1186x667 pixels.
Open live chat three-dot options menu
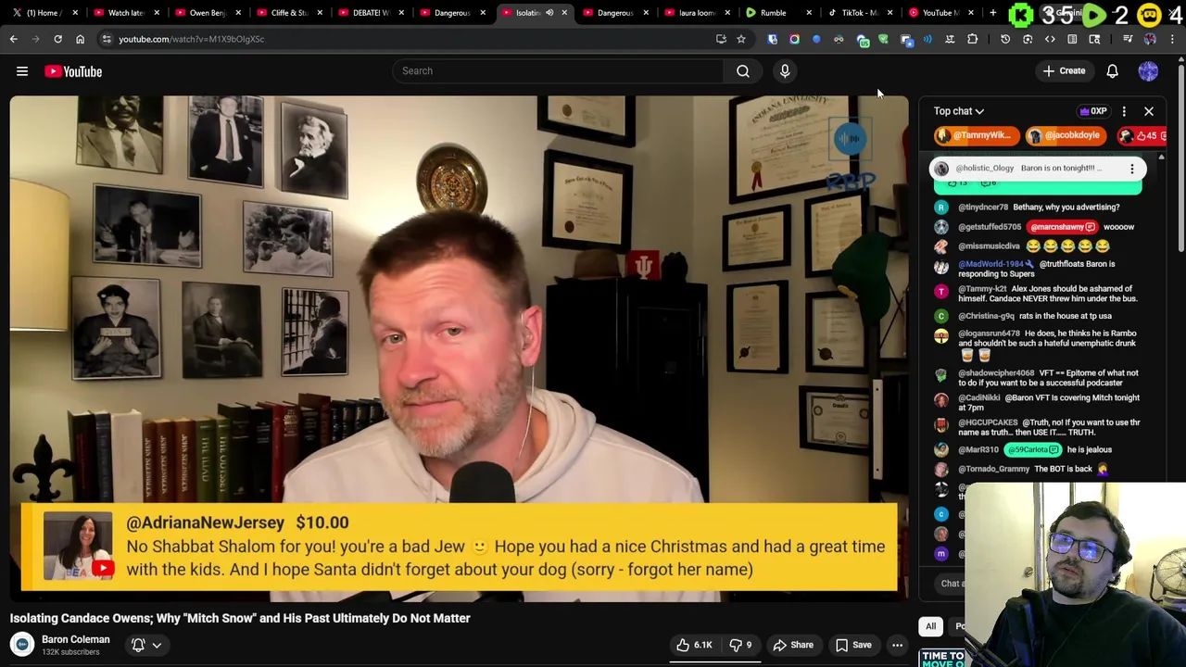pos(1124,111)
